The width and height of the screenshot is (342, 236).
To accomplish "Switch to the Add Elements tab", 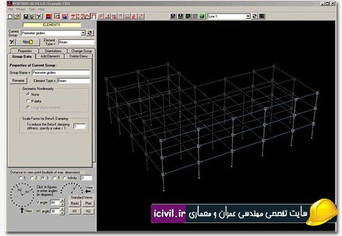I will coord(50,56).
